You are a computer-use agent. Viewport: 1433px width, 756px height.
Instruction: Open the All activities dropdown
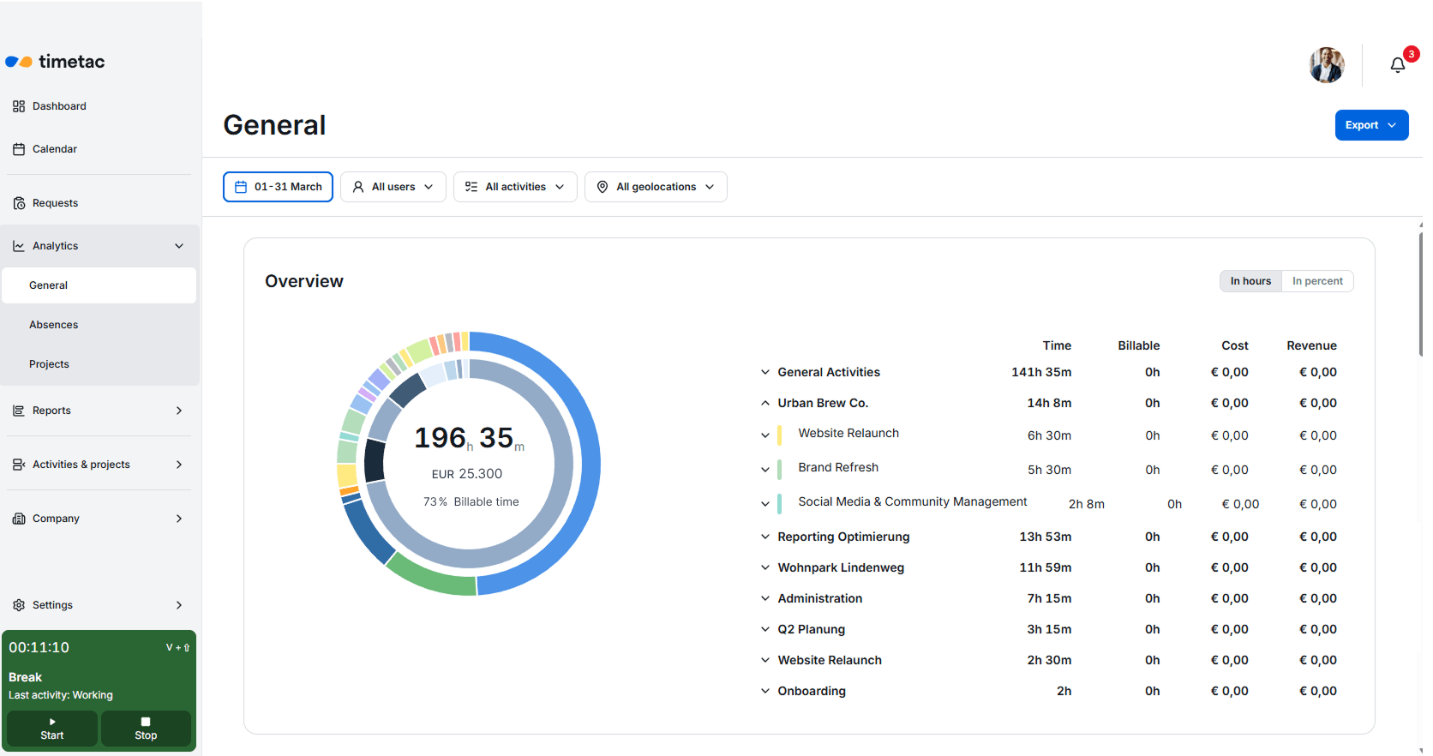515,187
